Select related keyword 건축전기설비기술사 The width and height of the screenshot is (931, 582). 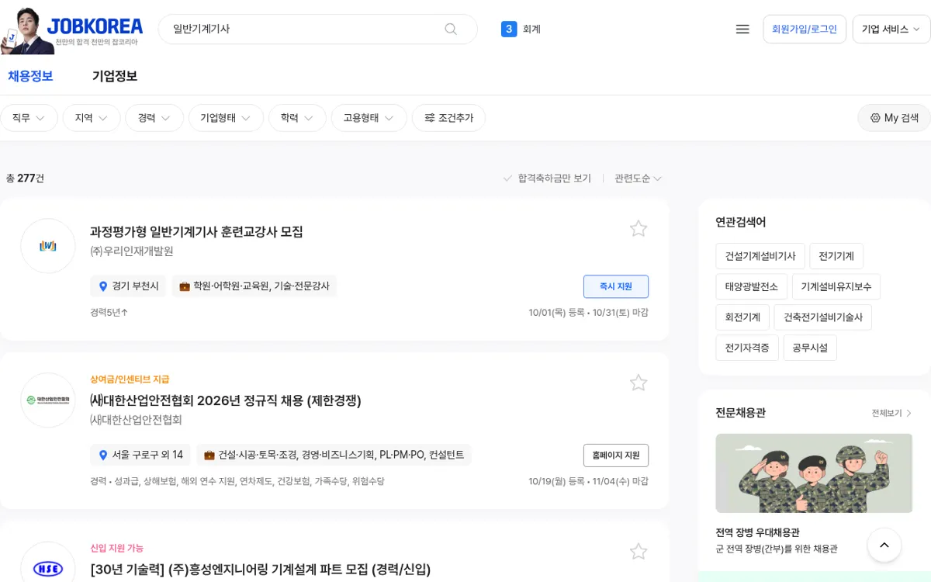pos(823,317)
